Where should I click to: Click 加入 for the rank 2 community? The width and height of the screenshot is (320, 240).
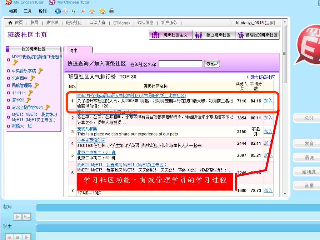tap(268, 117)
